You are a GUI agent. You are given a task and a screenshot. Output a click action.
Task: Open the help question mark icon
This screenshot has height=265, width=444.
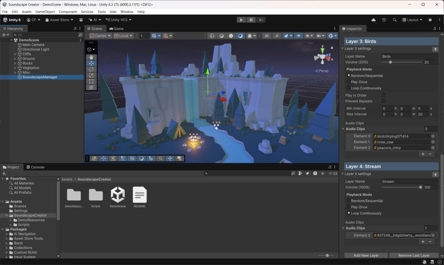430,20
